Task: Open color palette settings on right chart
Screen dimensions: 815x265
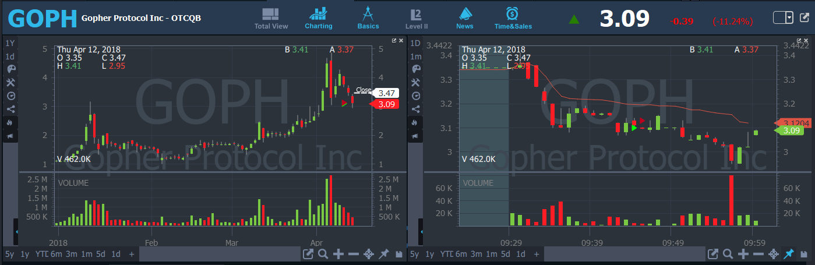Action: pyautogui.click(x=415, y=69)
